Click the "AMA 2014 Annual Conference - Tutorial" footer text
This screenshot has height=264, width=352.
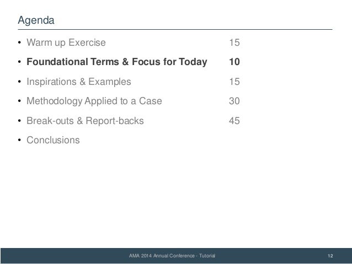(171, 256)
